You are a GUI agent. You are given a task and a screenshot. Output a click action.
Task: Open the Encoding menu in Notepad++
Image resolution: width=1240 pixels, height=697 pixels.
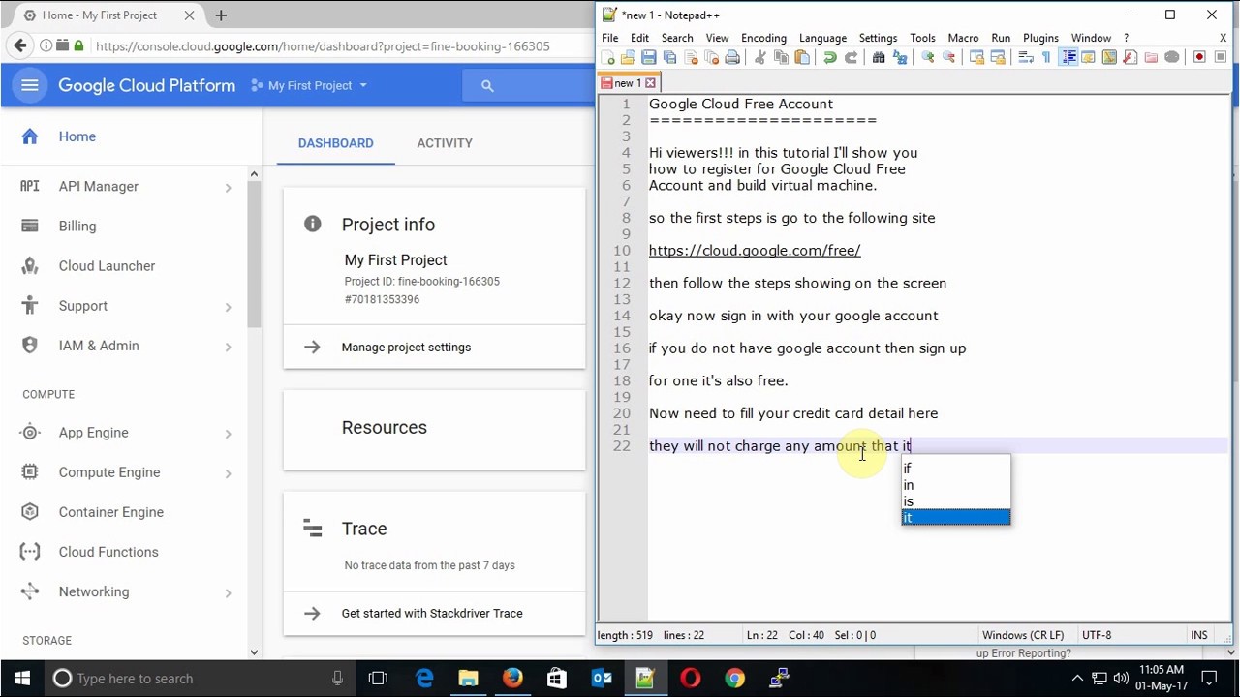tap(763, 38)
